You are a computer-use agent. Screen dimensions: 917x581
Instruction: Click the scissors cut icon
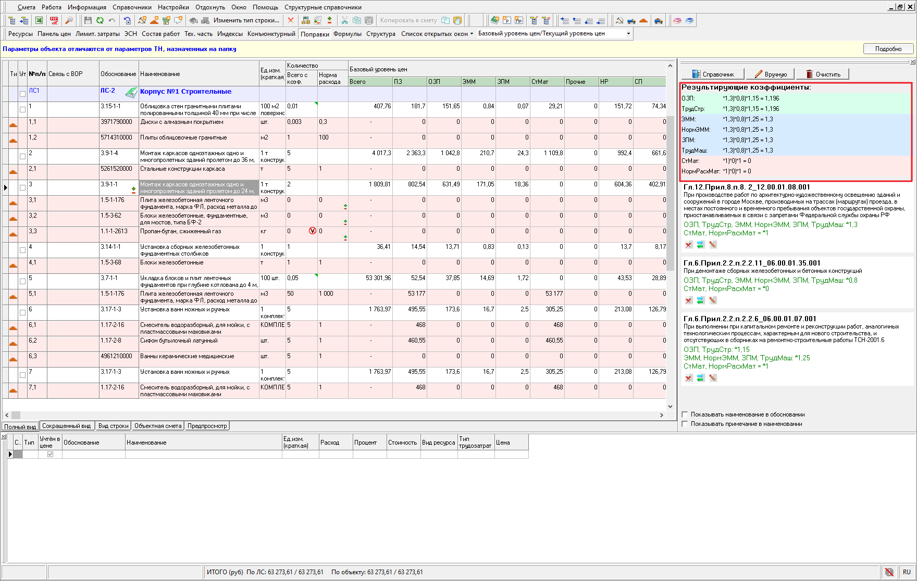344,20
